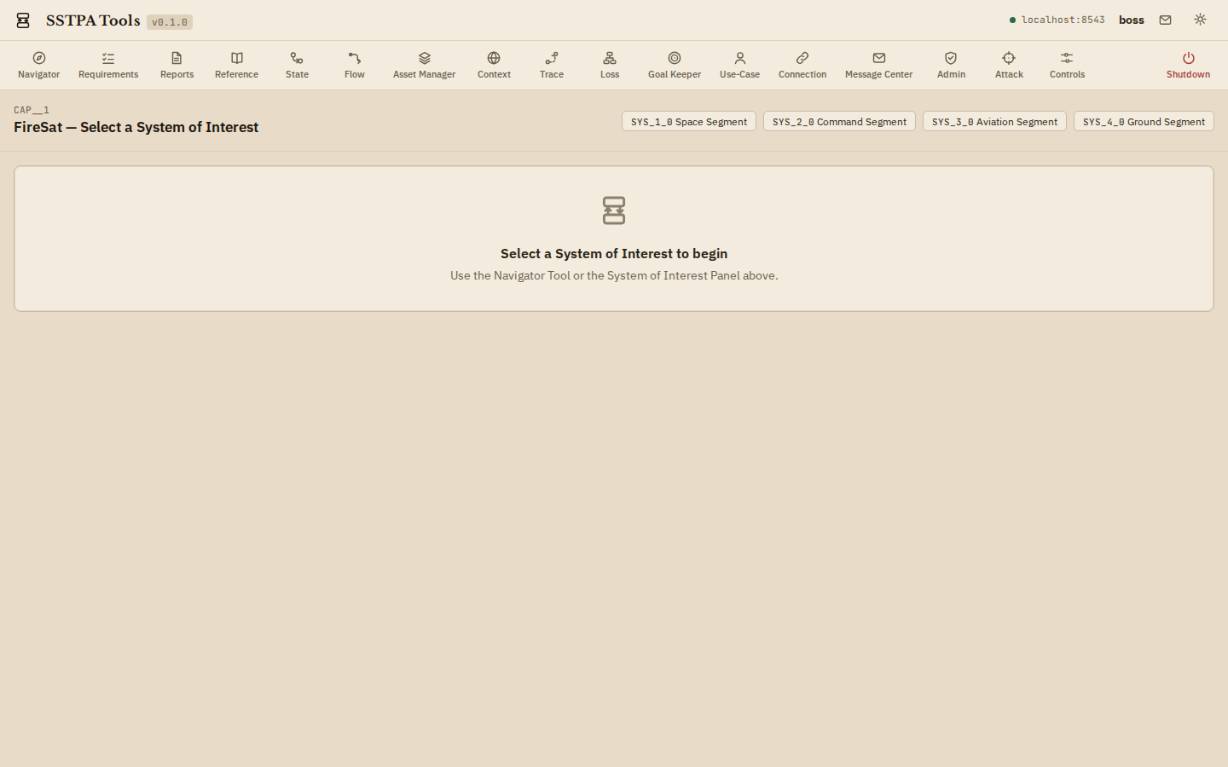Screen dimensions: 1228x767
Task: Open the Loss tool
Action: (610, 65)
